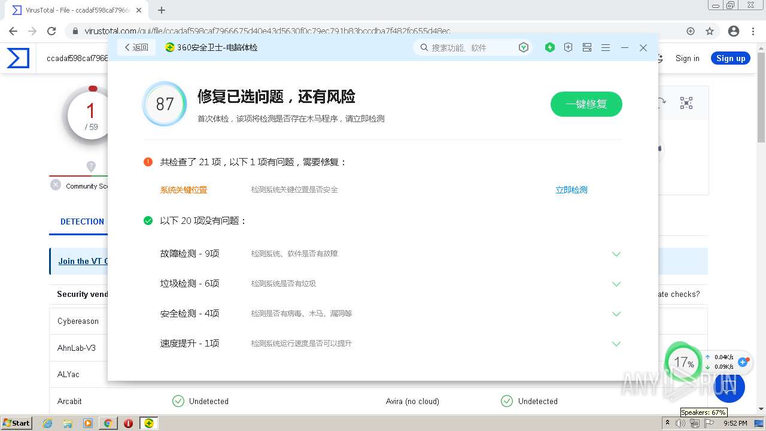Open Windows Explorer folder on taskbar
The image size is (766, 431).
(68, 423)
